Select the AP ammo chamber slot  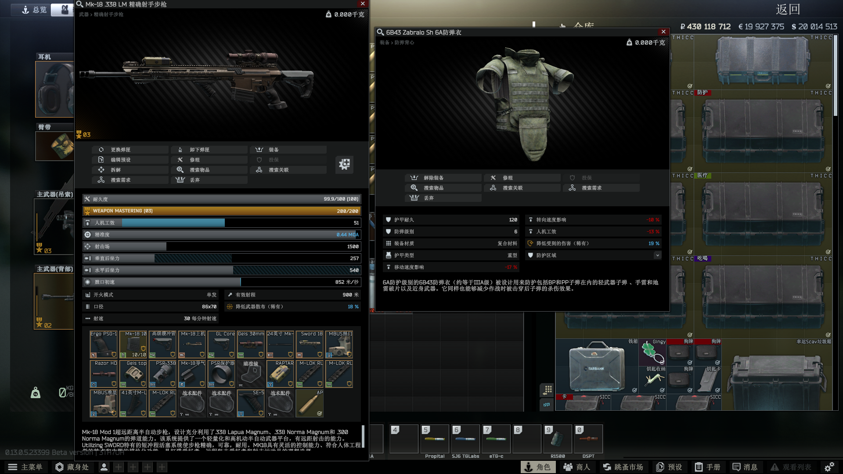310,403
